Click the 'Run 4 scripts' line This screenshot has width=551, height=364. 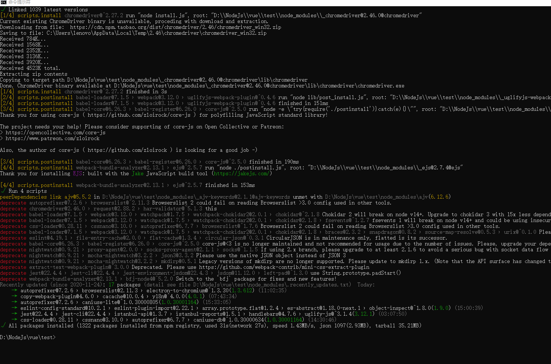coord(23,191)
